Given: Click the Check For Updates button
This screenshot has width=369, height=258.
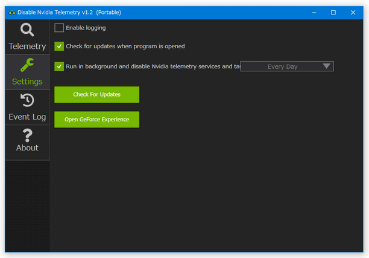Looking at the screenshot, I should click(96, 95).
